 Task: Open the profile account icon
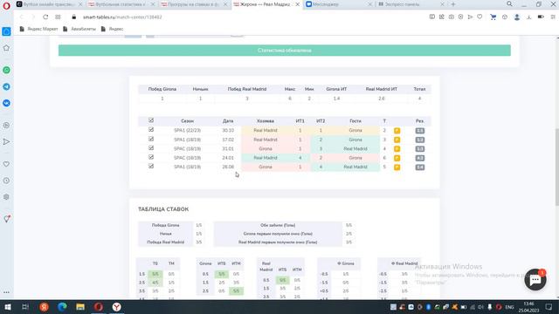pos(516,17)
